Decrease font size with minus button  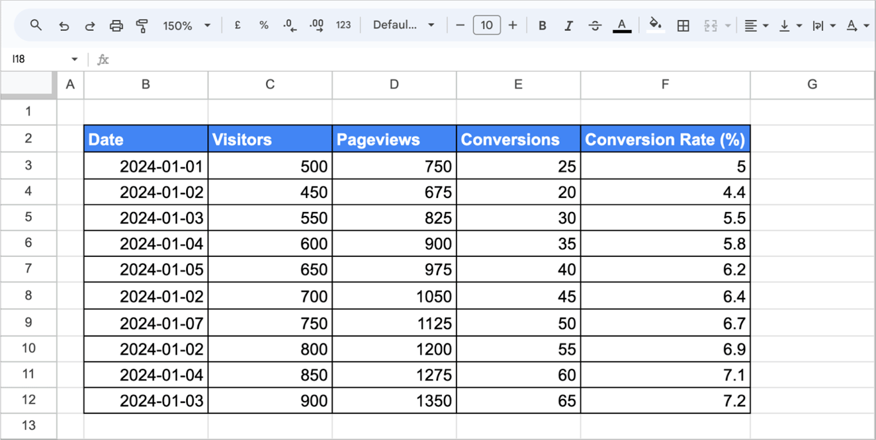pyautogui.click(x=460, y=25)
